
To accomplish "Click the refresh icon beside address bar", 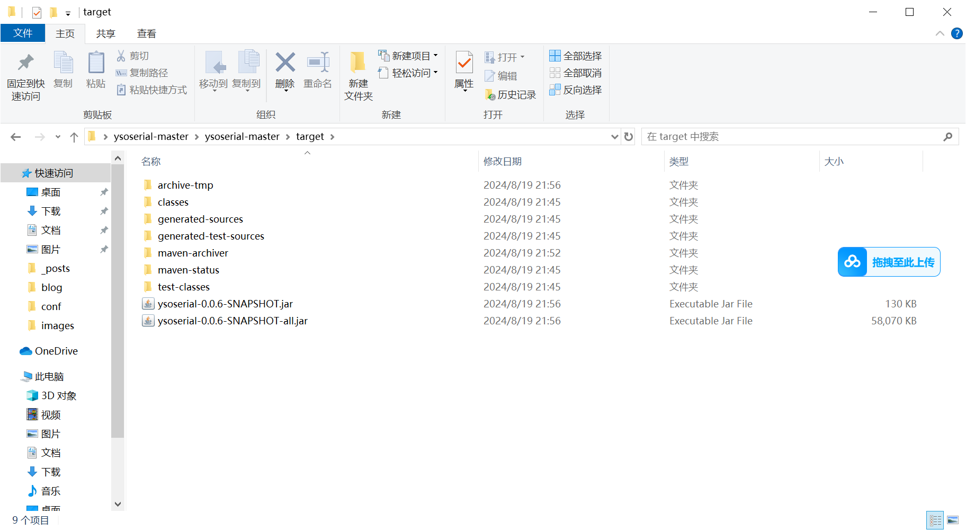I will pos(629,137).
